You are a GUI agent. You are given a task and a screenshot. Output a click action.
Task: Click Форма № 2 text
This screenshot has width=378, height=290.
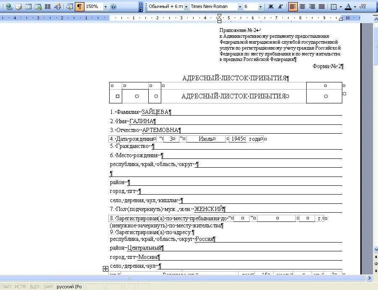click(x=327, y=66)
